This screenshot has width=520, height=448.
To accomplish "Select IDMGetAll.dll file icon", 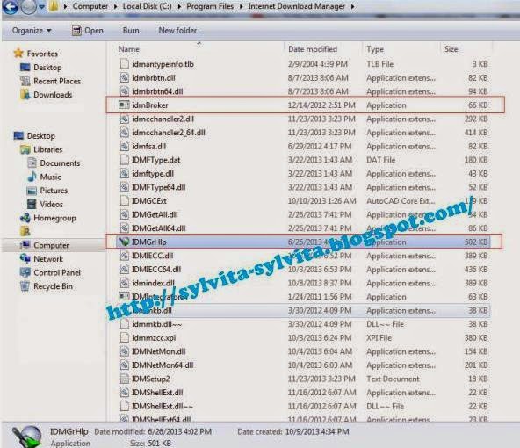I will click(x=124, y=214).
